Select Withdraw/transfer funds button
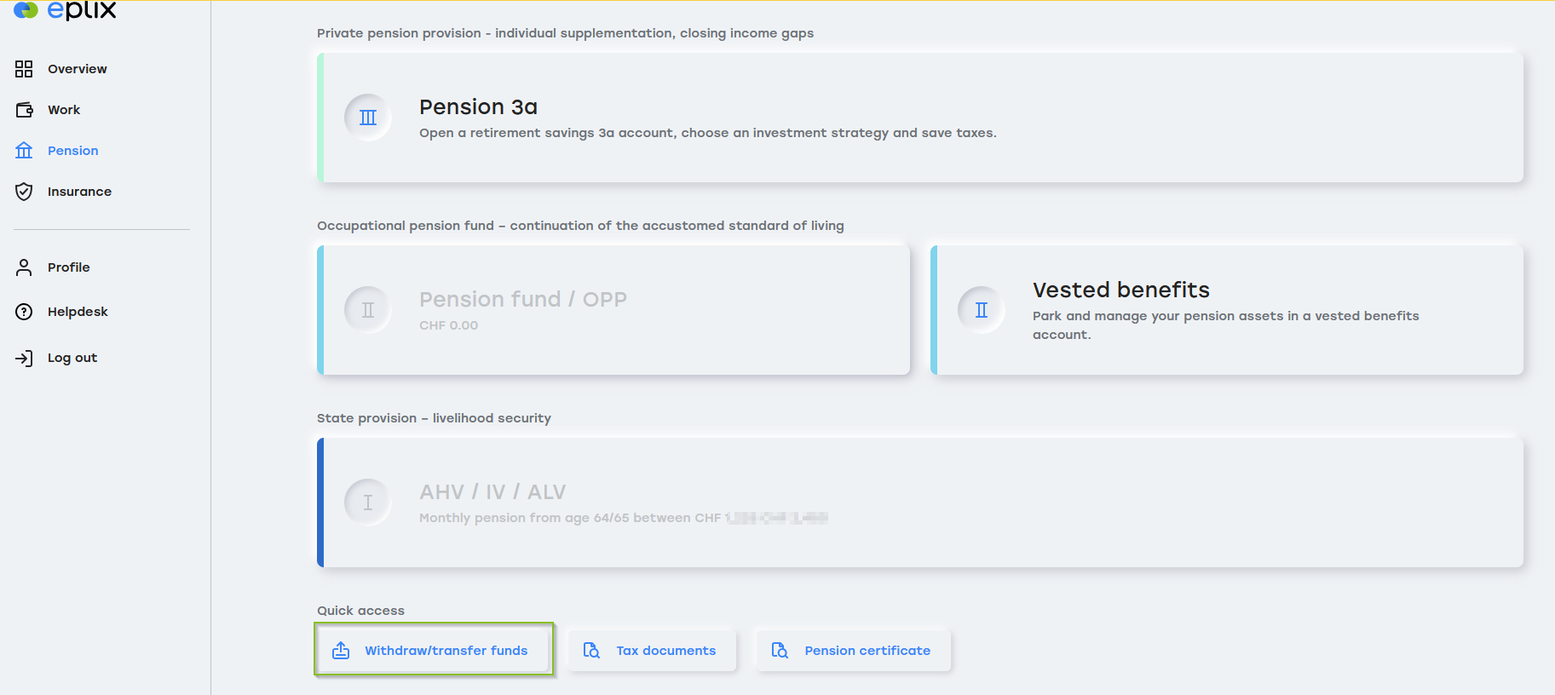This screenshot has height=695, width=1555. 434,650
